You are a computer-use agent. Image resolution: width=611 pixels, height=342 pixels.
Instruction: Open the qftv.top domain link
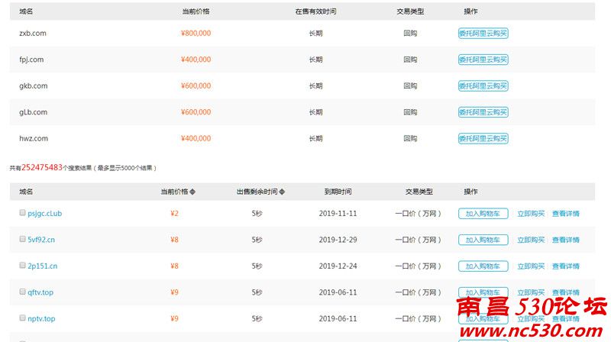coord(40,292)
